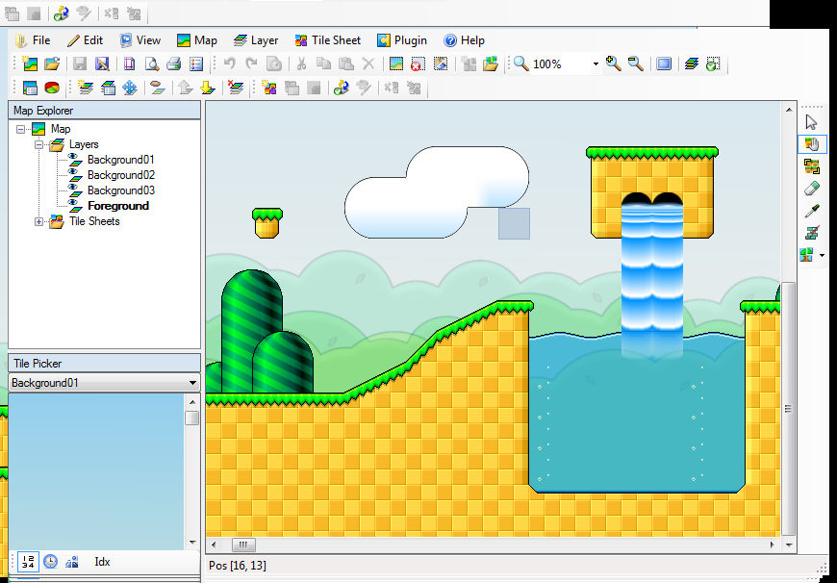The image size is (837, 583).
Task: Open Map Properties icon in second toolbar
Action: (x=30, y=88)
